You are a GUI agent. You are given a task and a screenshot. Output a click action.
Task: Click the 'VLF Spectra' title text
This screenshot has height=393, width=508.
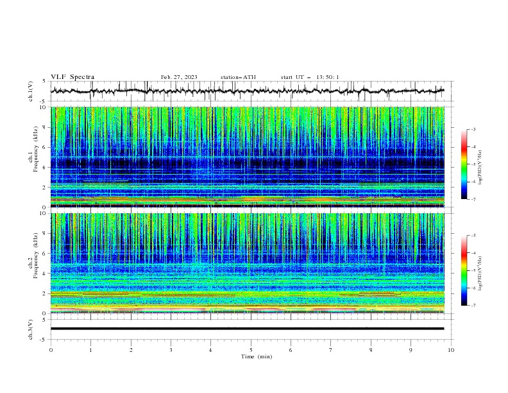(x=72, y=77)
